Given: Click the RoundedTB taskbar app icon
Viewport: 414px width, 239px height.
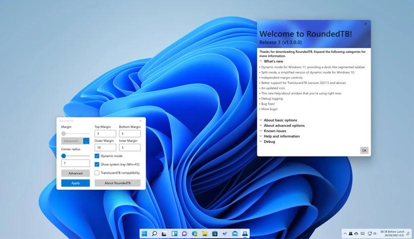Looking at the screenshot, I should [245, 234].
